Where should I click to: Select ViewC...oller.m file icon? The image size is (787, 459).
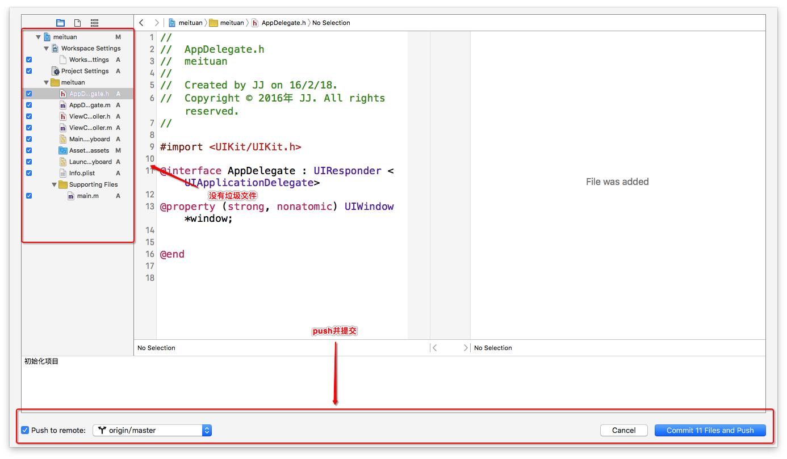click(63, 128)
